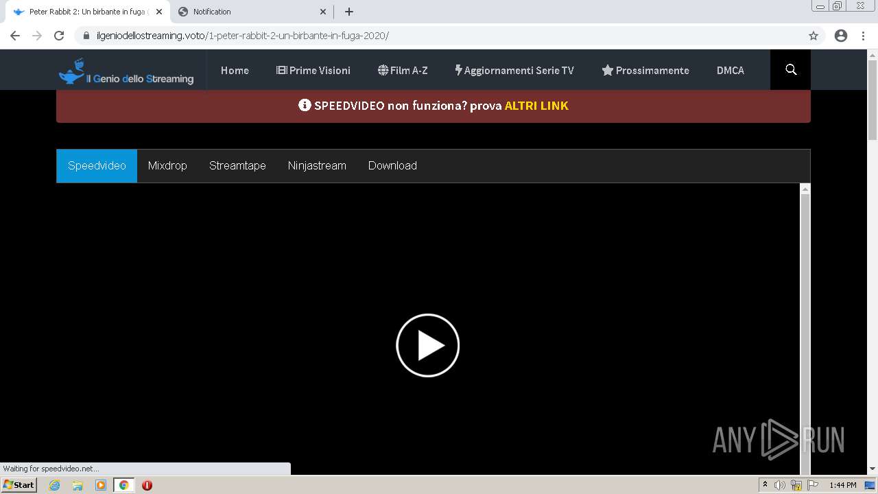Viewport: 878px width, 494px height.
Task: Open the Prime Visioni menu
Action: tap(313, 70)
